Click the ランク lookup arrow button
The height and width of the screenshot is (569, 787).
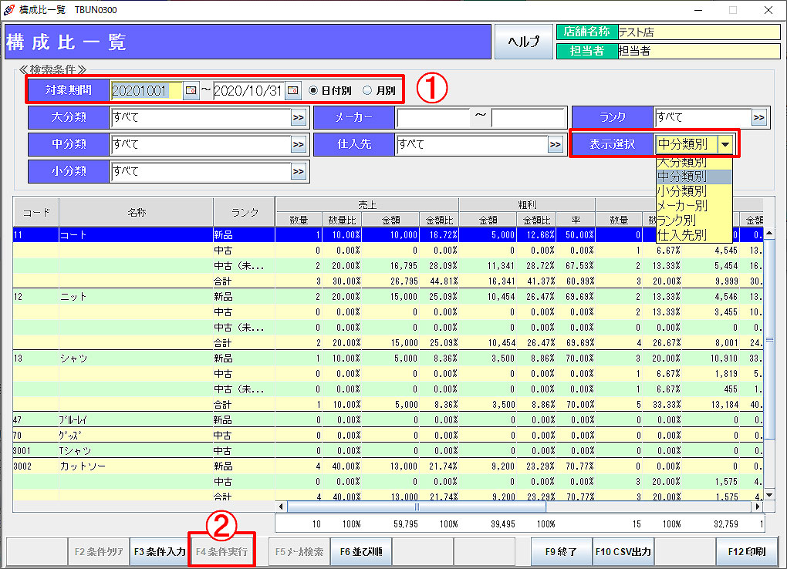click(758, 118)
